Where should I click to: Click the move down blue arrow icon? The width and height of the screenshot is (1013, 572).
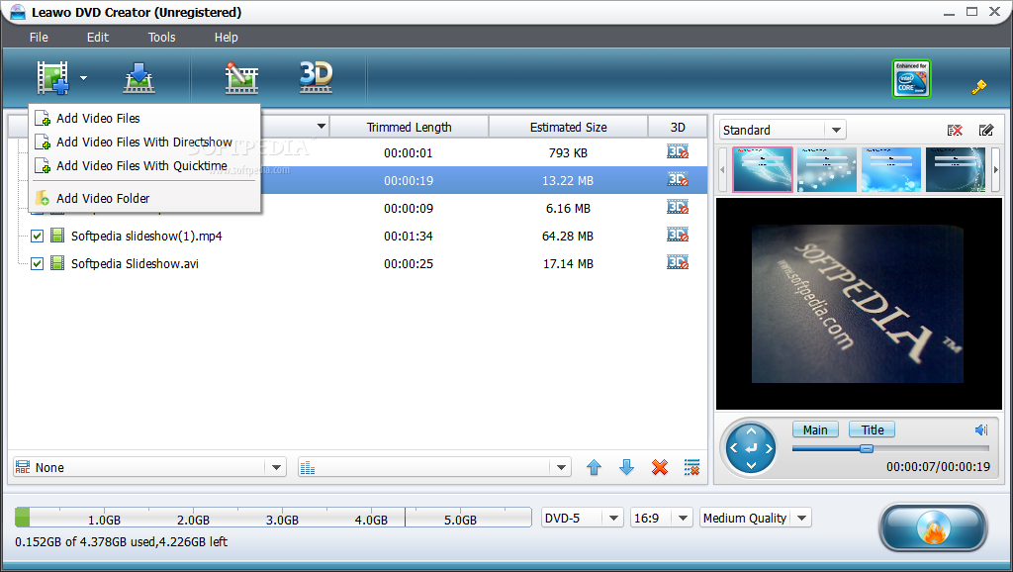626,467
